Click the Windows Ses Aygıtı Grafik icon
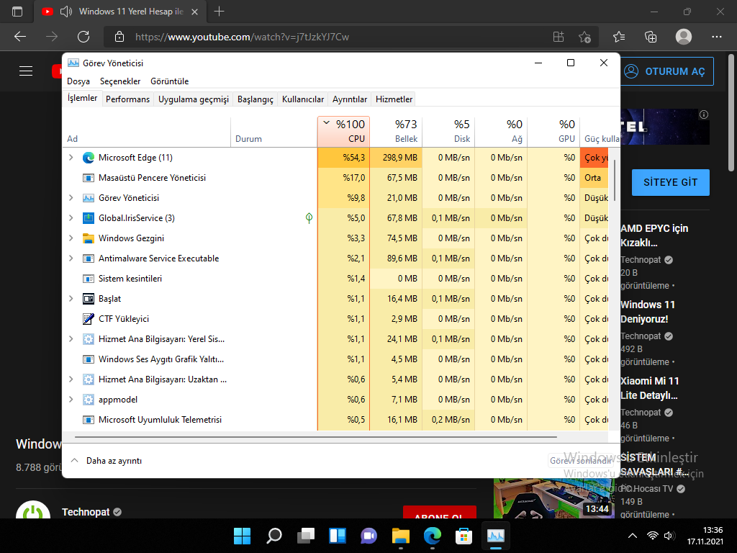The height and width of the screenshot is (553, 737). pyautogui.click(x=89, y=359)
